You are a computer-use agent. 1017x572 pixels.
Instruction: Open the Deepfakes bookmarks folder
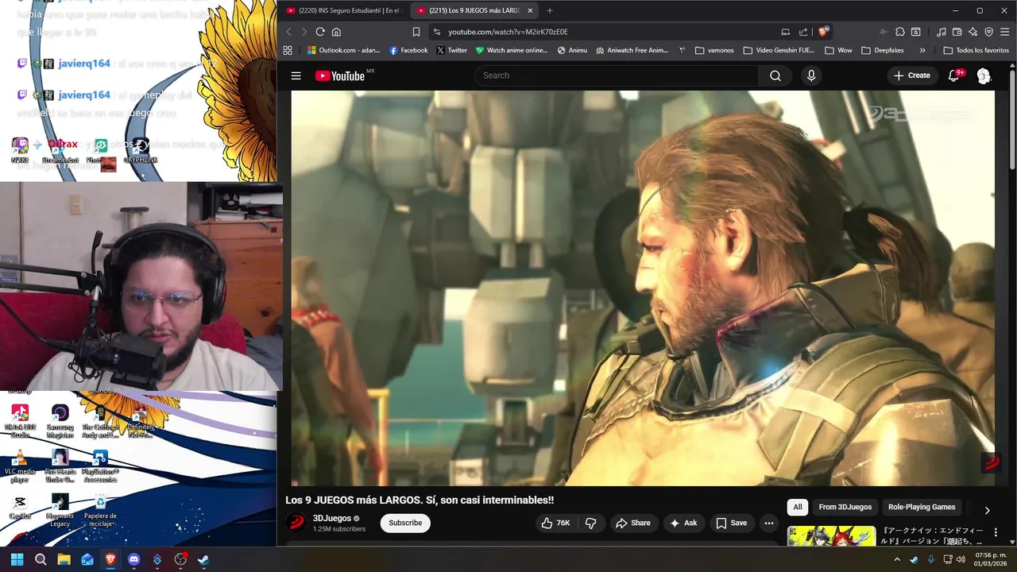point(883,50)
